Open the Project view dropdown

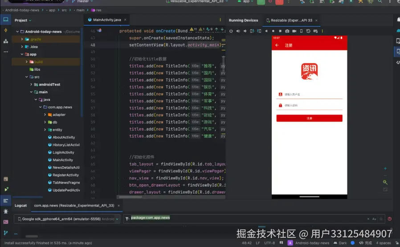coord(23,20)
